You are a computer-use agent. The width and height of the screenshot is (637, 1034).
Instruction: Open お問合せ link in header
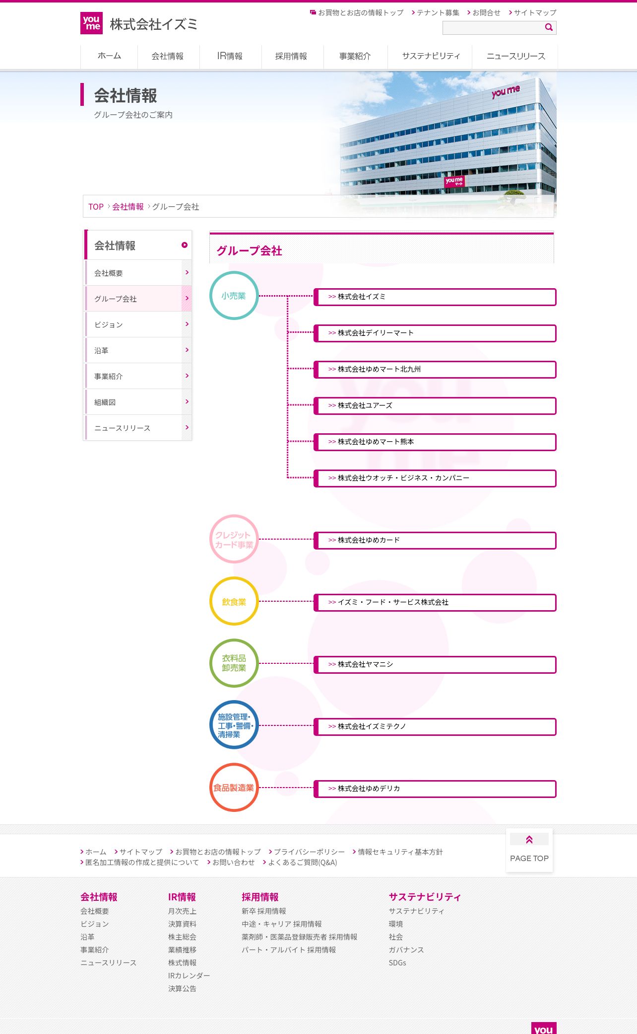486,12
